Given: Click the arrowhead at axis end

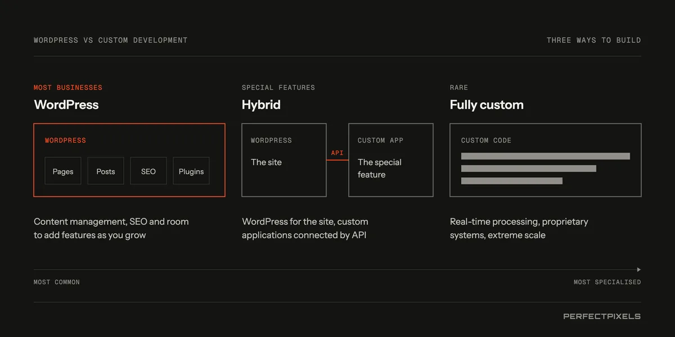Looking at the screenshot, I should [638, 270].
